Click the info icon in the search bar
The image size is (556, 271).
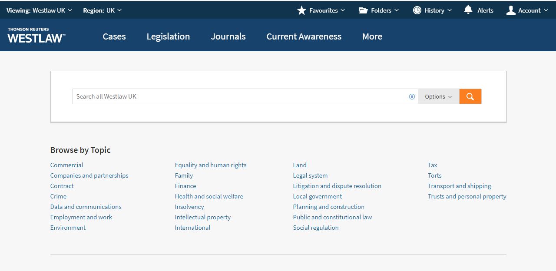[411, 96]
